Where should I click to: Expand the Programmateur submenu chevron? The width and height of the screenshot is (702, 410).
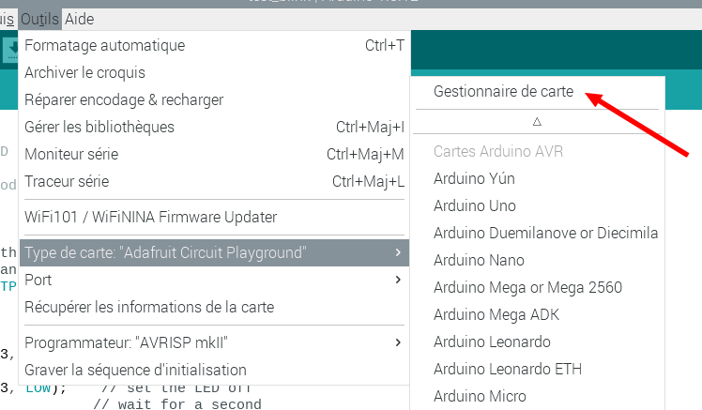click(x=398, y=342)
